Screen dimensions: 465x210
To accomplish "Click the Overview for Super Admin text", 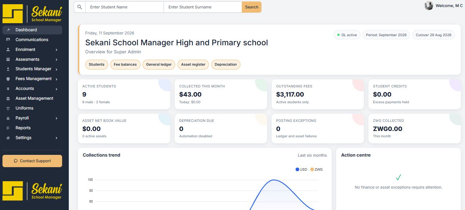I will pyautogui.click(x=113, y=52).
